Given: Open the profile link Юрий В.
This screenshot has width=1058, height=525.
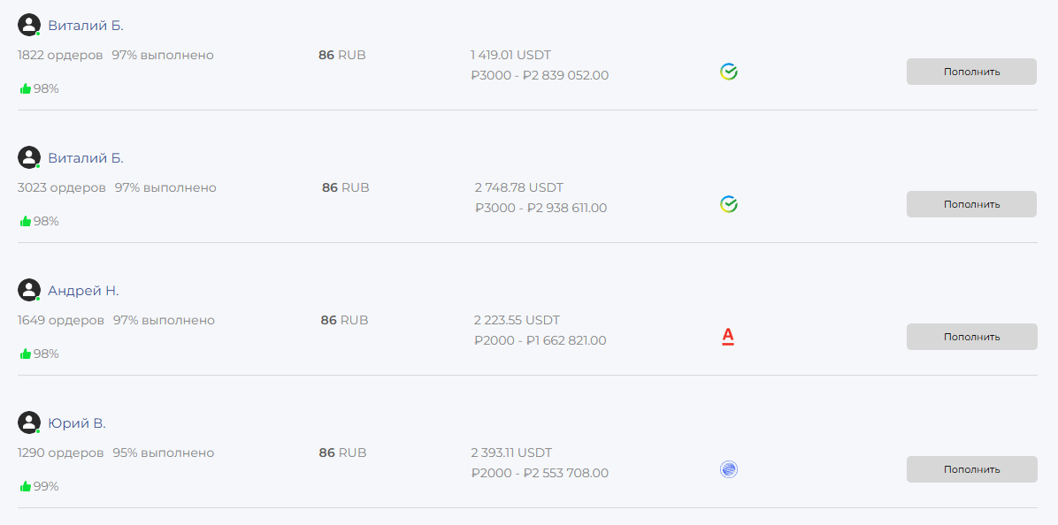Looking at the screenshot, I should click(x=77, y=423).
